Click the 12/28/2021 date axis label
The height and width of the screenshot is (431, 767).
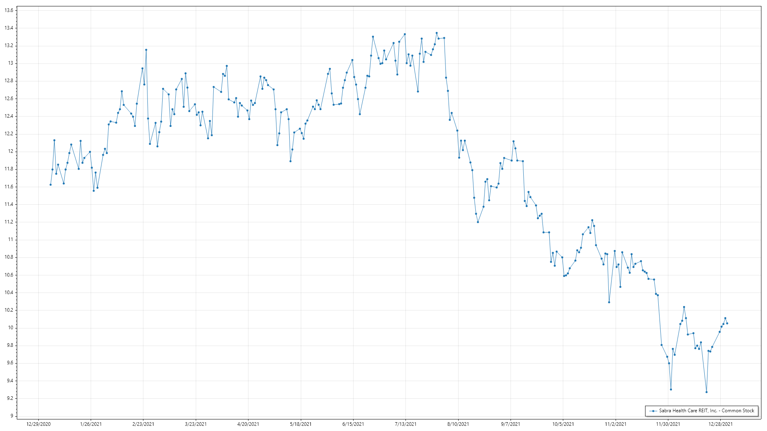(721, 424)
